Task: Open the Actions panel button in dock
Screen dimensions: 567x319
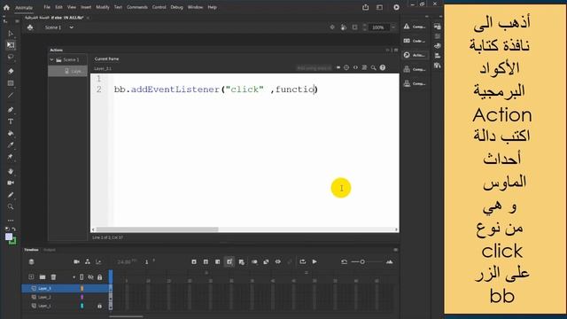Action: pos(415,55)
